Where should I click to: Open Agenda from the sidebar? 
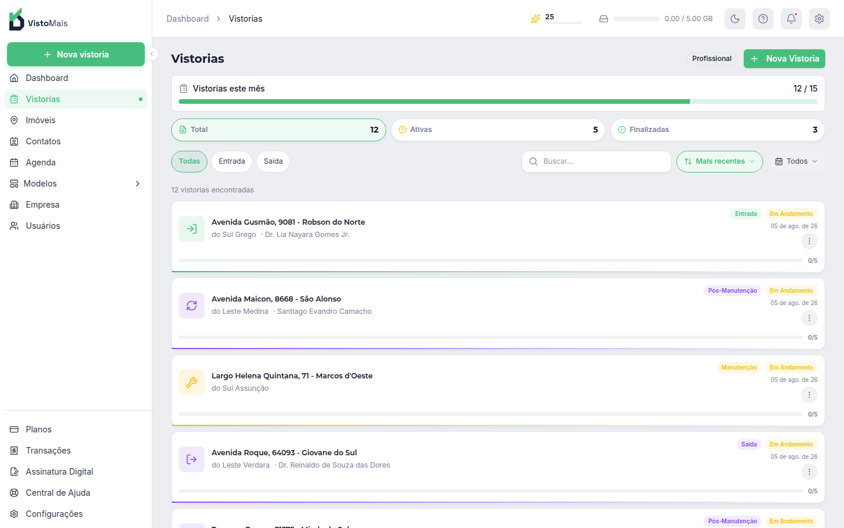pos(76,163)
